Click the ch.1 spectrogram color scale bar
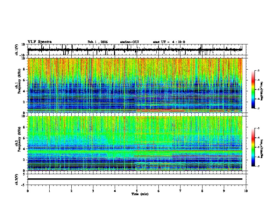Image resolution: width=277 pixels, height=214 pixels. [253, 90]
